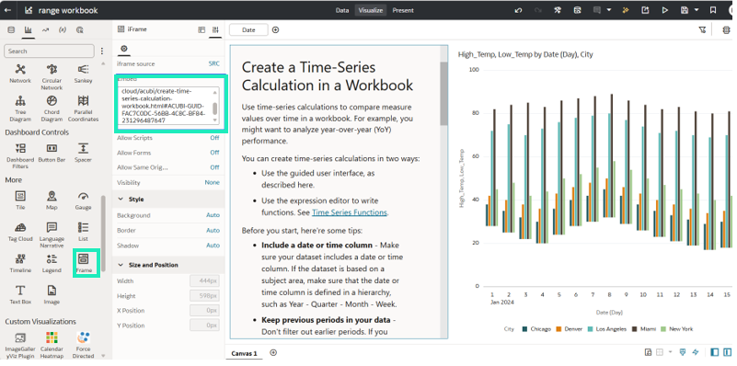The height and width of the screenshot is (366, 737).
Task: Toggle Allow Scripts Off setting
Action: click(x=214, y=138)
